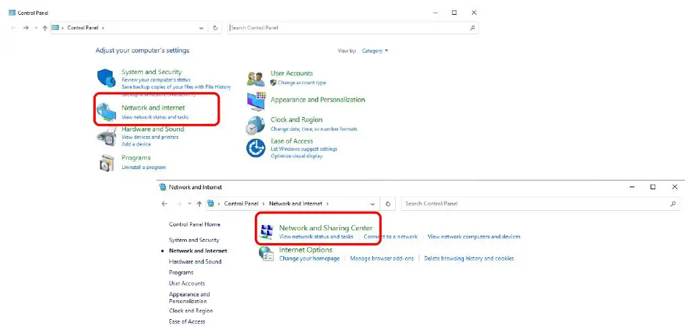
Task: Click search magnifier in Control Panel window
Action: [473, 28]
